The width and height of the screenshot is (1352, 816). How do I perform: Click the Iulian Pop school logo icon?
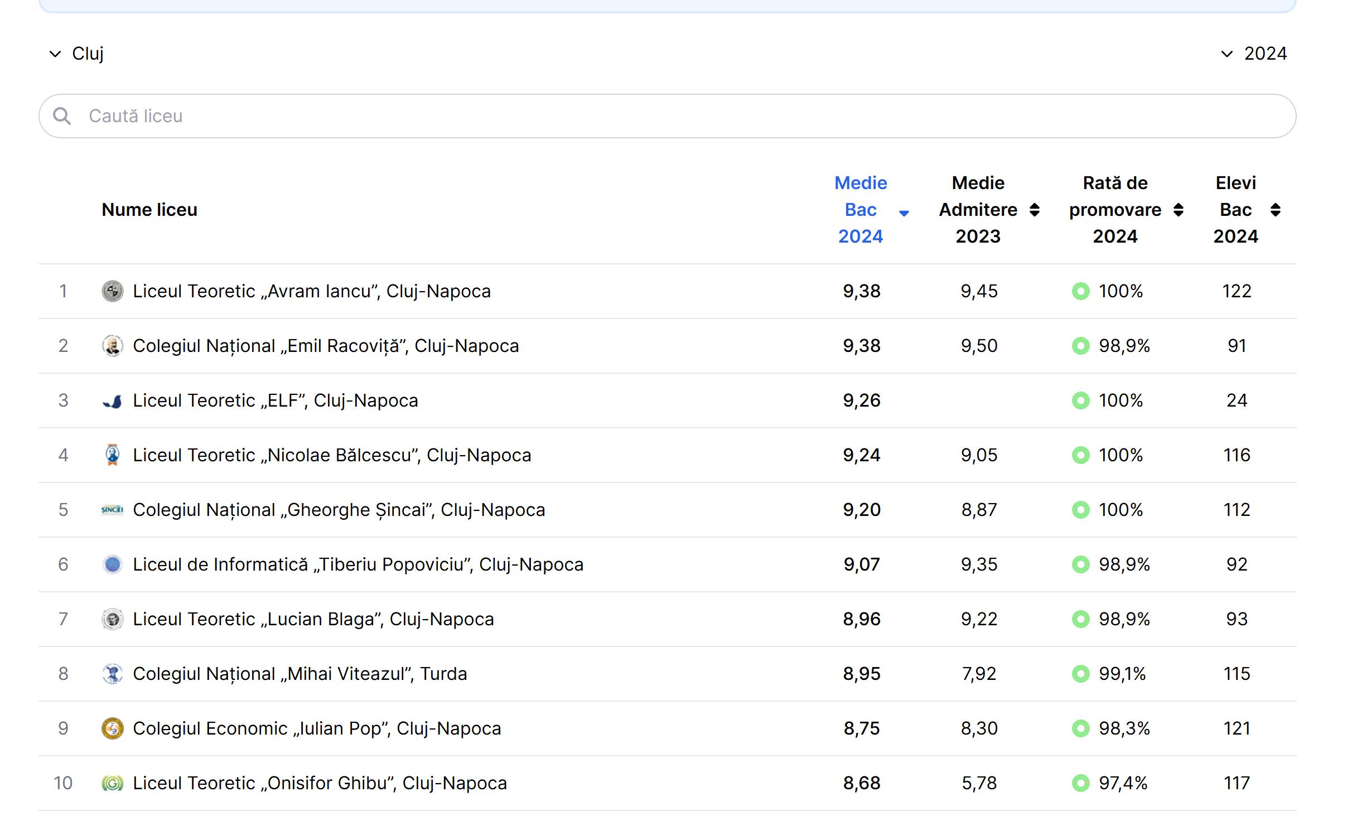(112, 728)
